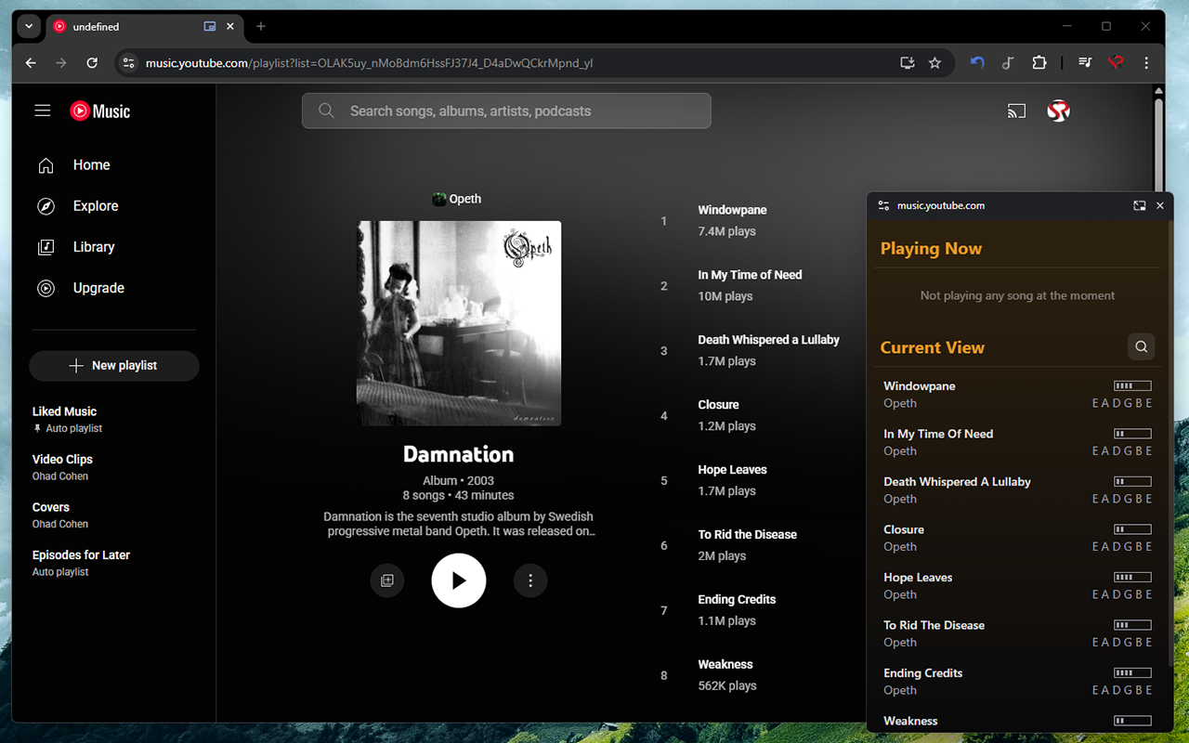
Task: Play the Damnation album
Action: click(459, 580)
